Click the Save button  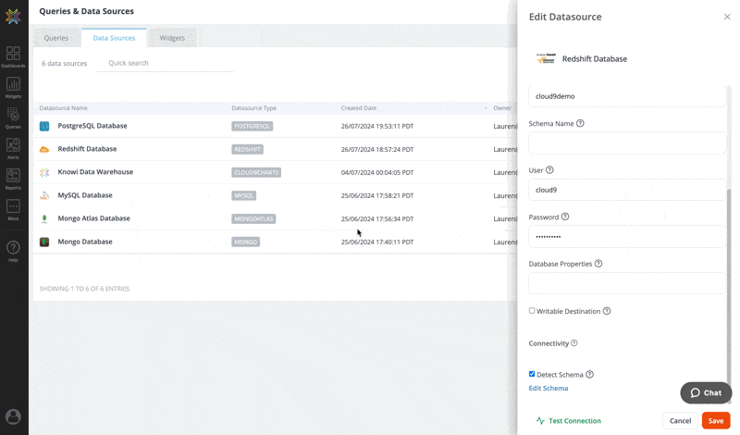tap(715, 420)
